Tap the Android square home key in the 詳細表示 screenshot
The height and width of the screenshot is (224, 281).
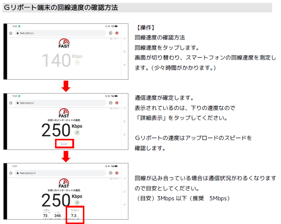pos(125,122)
